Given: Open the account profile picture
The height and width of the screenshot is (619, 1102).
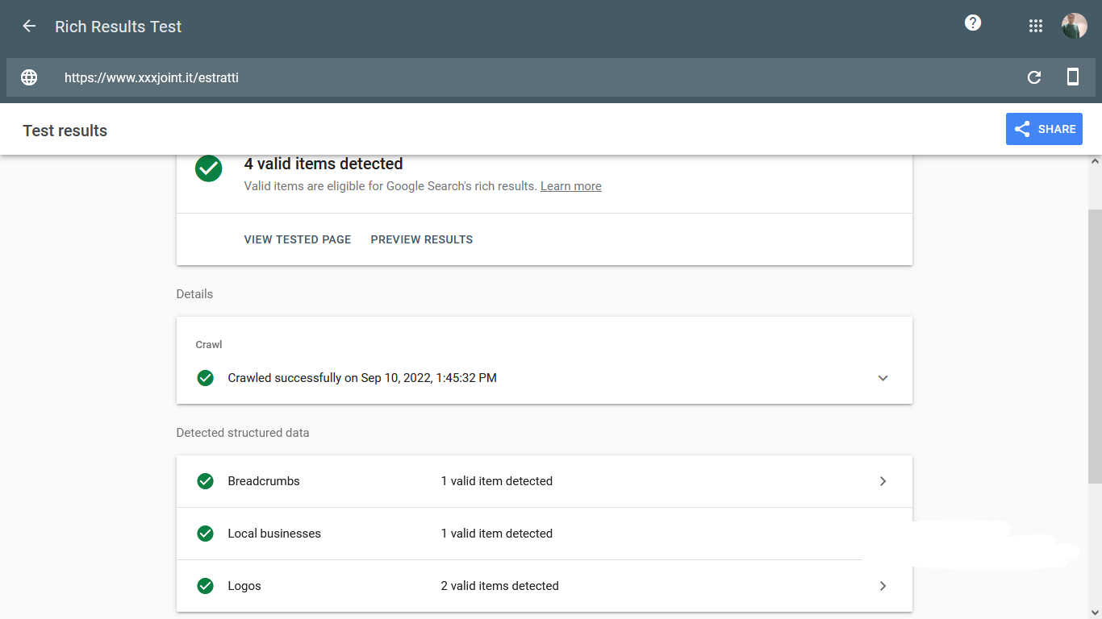Looking at the screenshot, I should tap(1075, 26).
